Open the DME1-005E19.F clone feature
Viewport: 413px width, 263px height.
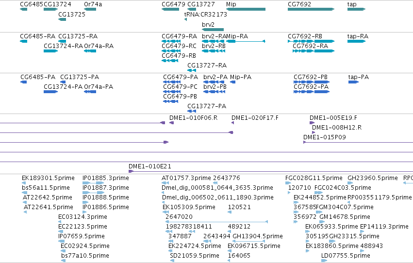312,123
